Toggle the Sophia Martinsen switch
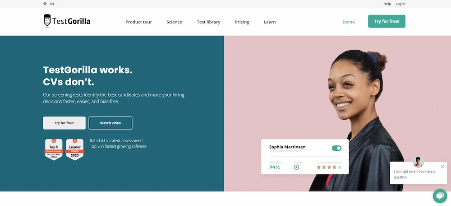The height and width of the screenshot is (206, 451). [336, 148]
